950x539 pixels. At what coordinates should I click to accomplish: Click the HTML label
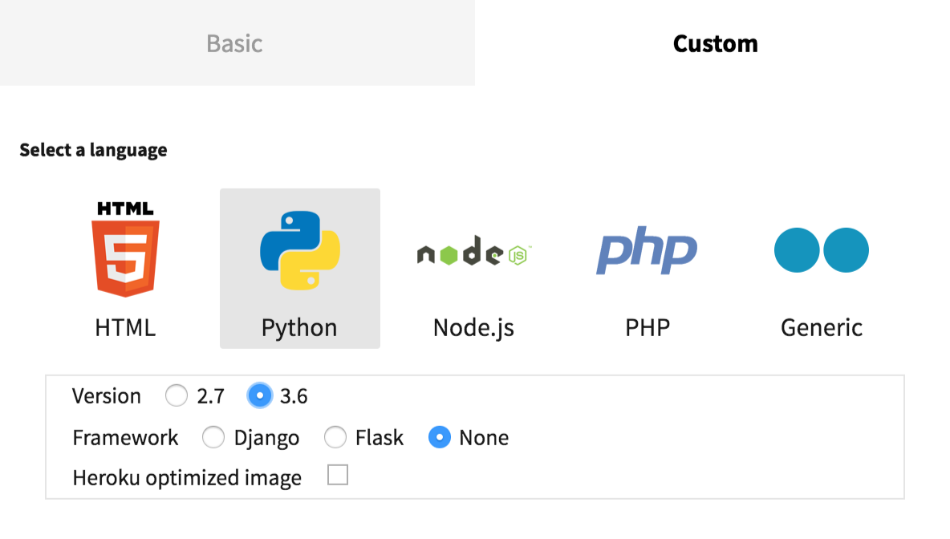(x=124, y=326)
